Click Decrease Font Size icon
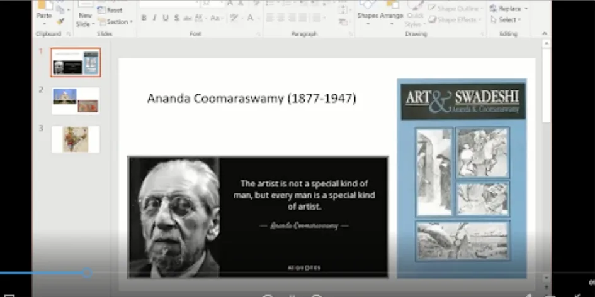Viewport: 595px width, 297px height. [241, 3]
